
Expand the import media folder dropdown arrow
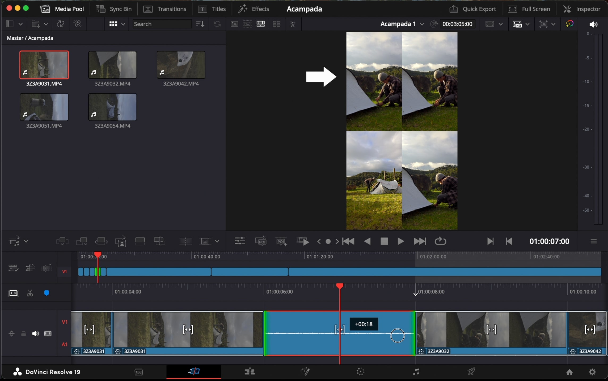tap(46, 24)
